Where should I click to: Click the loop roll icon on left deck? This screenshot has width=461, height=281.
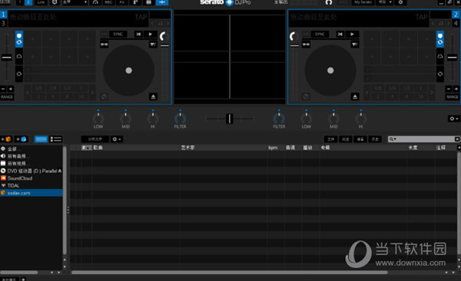coord(19,74)
